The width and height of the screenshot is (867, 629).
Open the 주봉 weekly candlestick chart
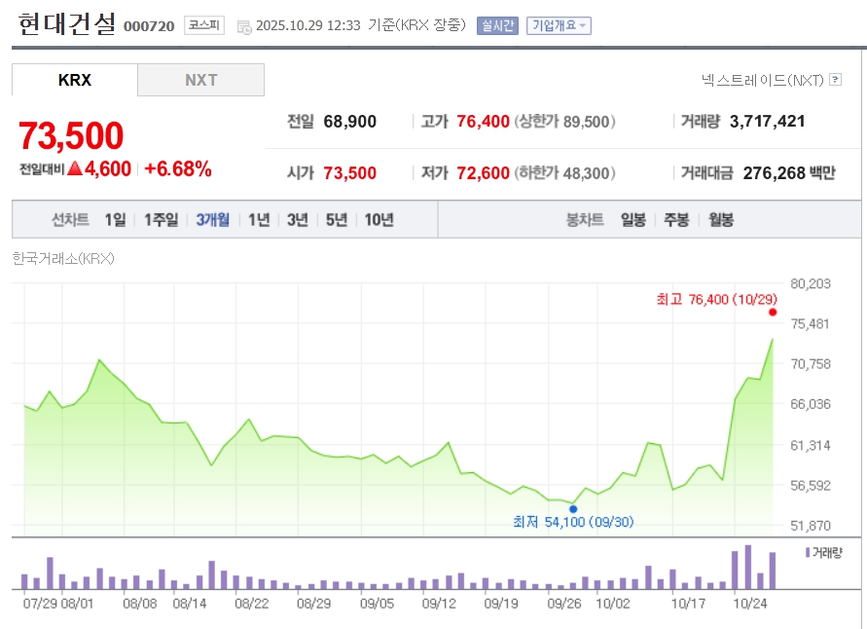pyautogui.click(x=676, y=219)
